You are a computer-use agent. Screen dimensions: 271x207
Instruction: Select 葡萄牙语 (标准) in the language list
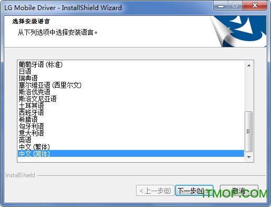coord(131,64)
